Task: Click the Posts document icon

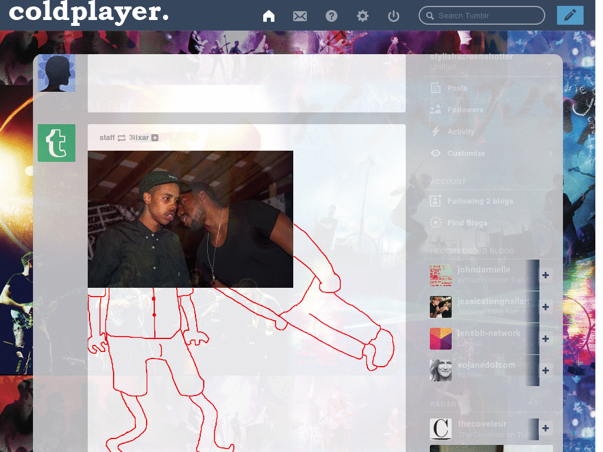Action: [x=435, y=88]
